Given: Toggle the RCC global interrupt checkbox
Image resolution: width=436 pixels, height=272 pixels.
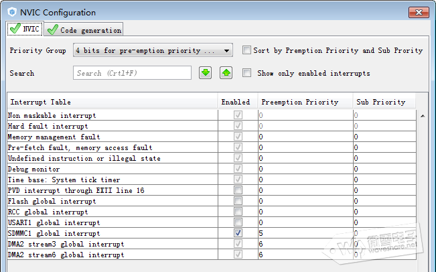Looking at the screenshot, I should [x=238, y=212].
